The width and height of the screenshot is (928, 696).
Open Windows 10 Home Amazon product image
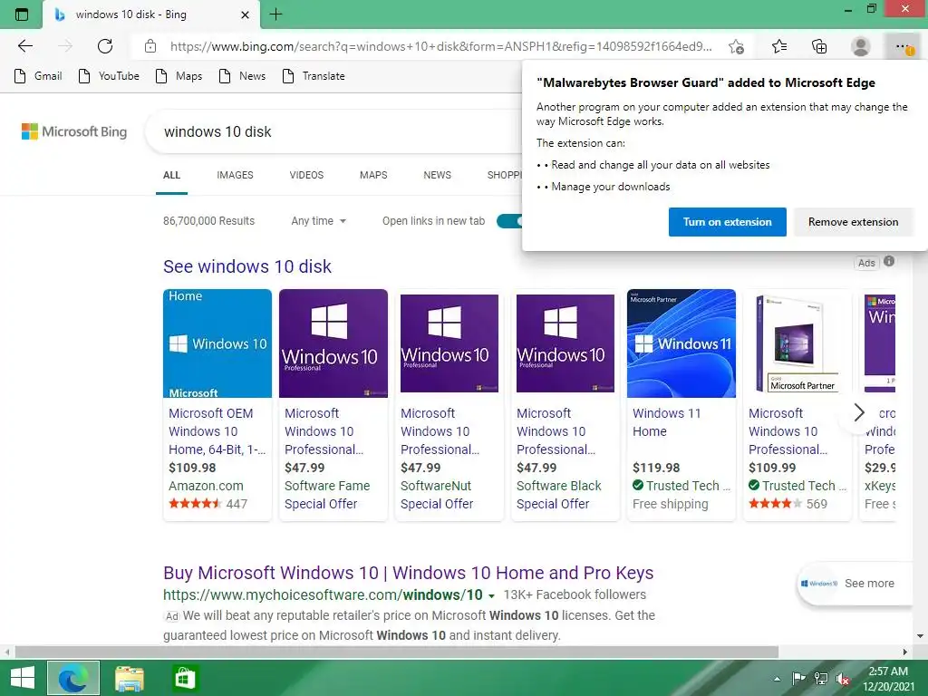[217, 343]
